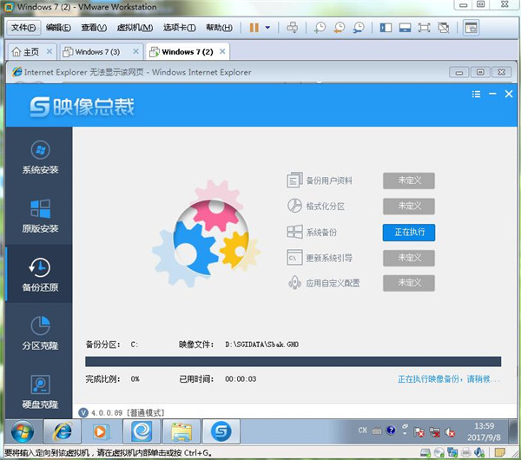
Task: Open the 映像总裁 menu list icon
Action: point(476,95)
